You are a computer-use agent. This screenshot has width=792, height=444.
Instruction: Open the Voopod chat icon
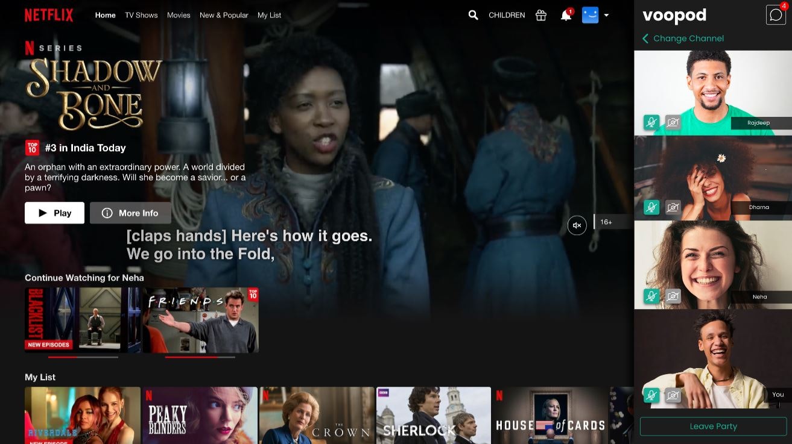pyautogui.click(x=776, y=15)
